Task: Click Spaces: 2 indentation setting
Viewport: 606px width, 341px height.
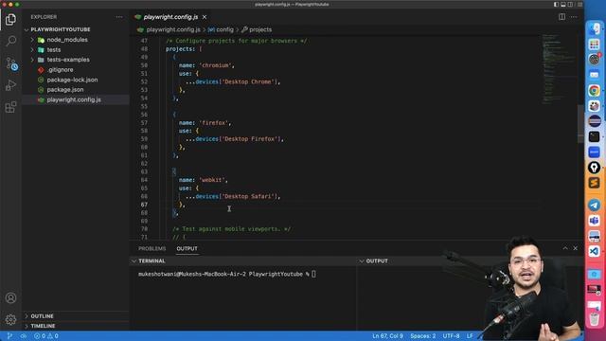Action: pos(423,336)
